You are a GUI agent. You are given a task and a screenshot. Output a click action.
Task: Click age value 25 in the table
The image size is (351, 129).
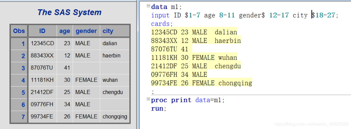click(65, 92)
